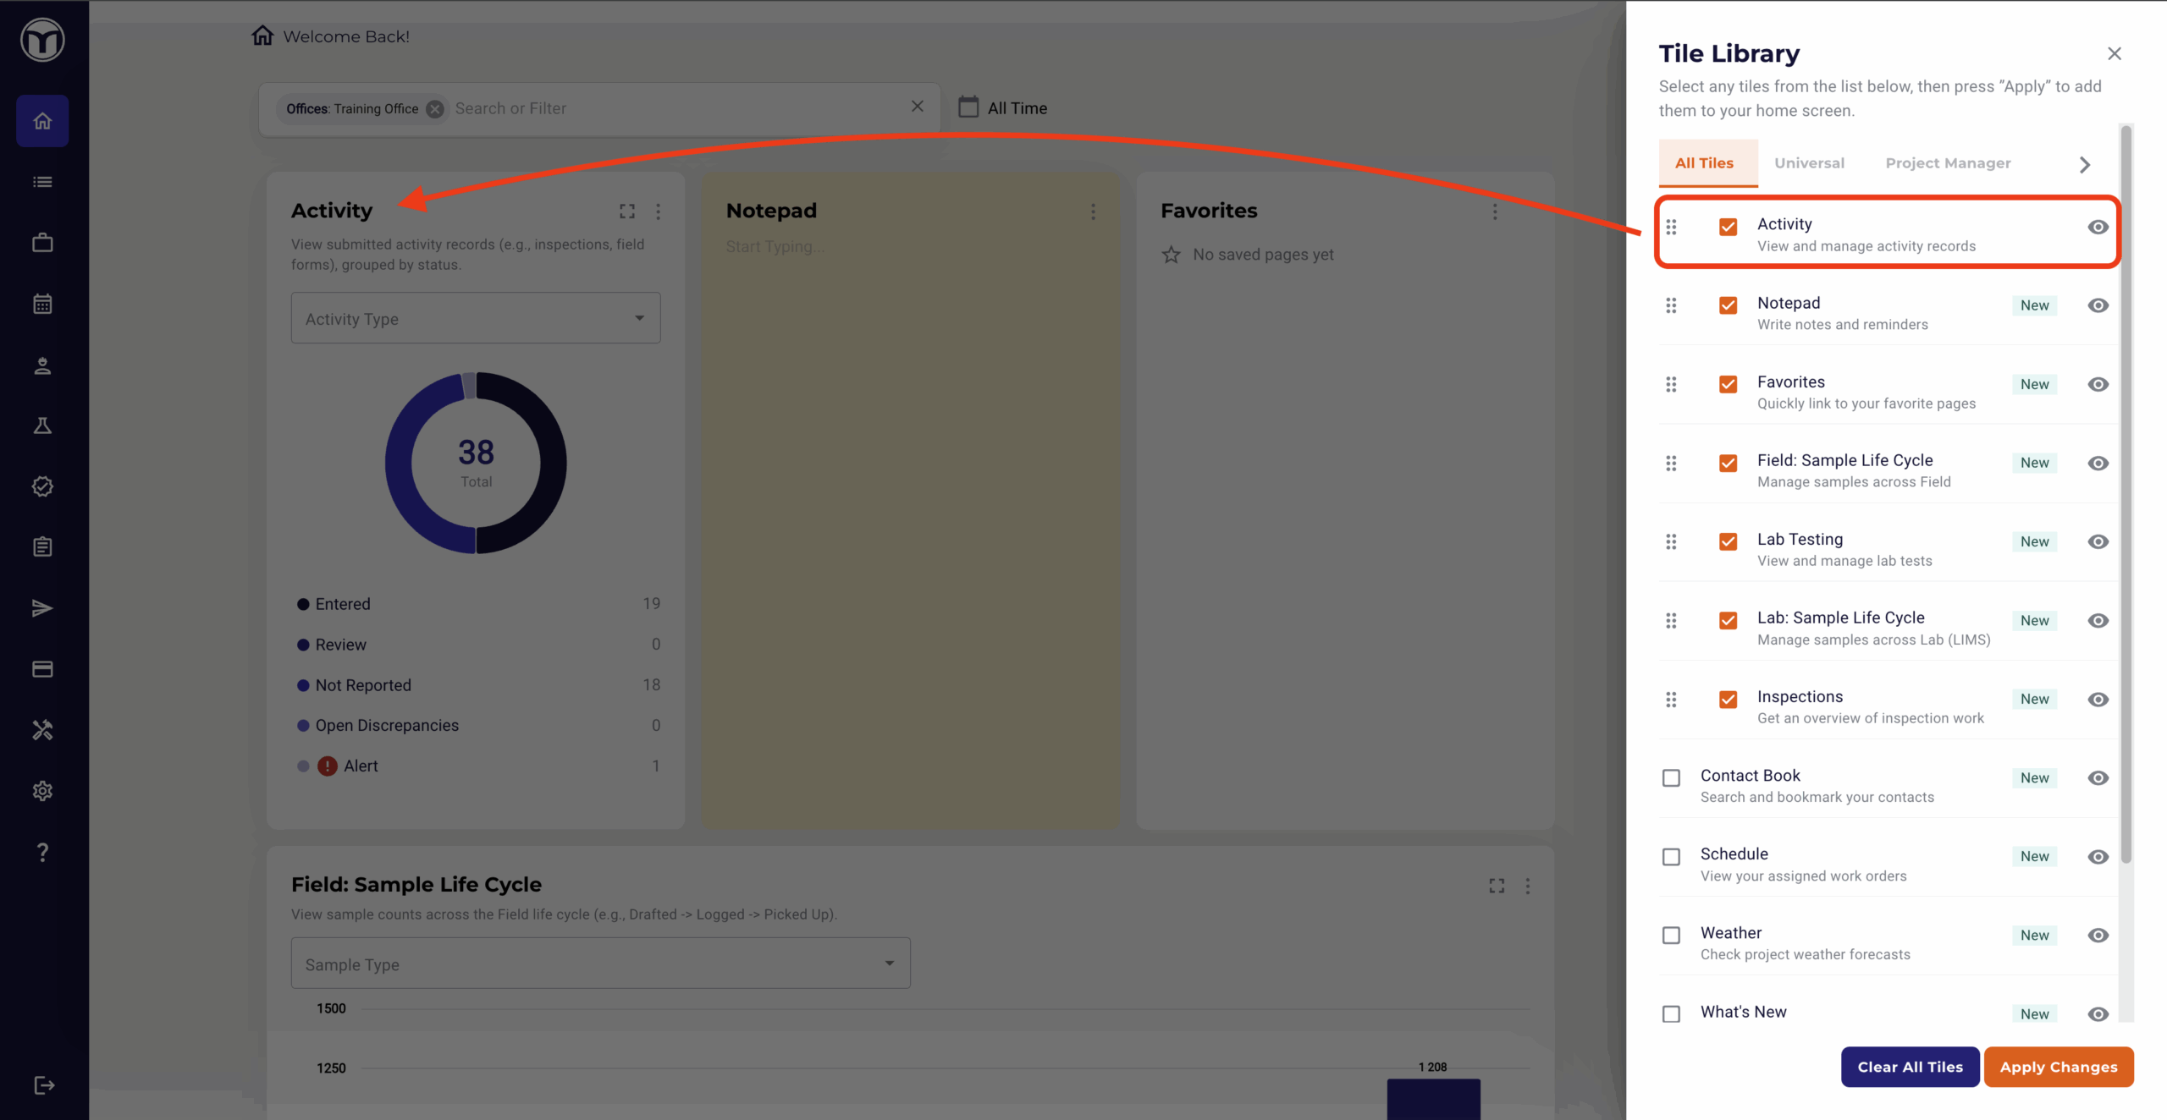Open the help question mark icon
The height and width of the screenshot is (1120, 2167).
pos(42,852)
